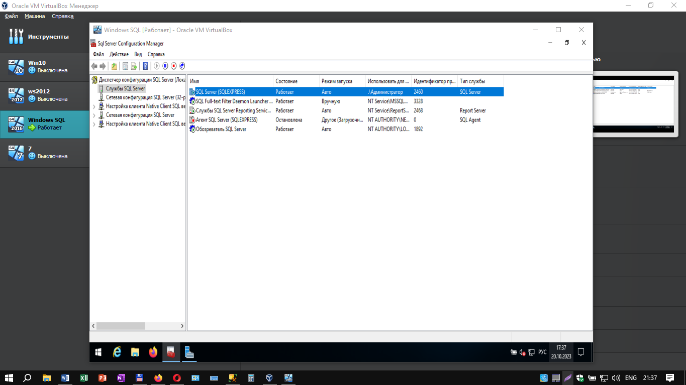Screen dimensions: 686x385
Task: Click the Restart service toolbar icon
Action: (182, 66)
